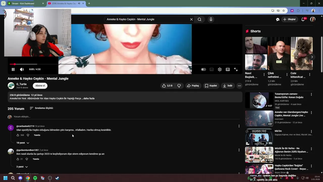Open Discord from the taskbar
Image resolution: width=323 pixels, height=182 pixels.
(20, 178)
